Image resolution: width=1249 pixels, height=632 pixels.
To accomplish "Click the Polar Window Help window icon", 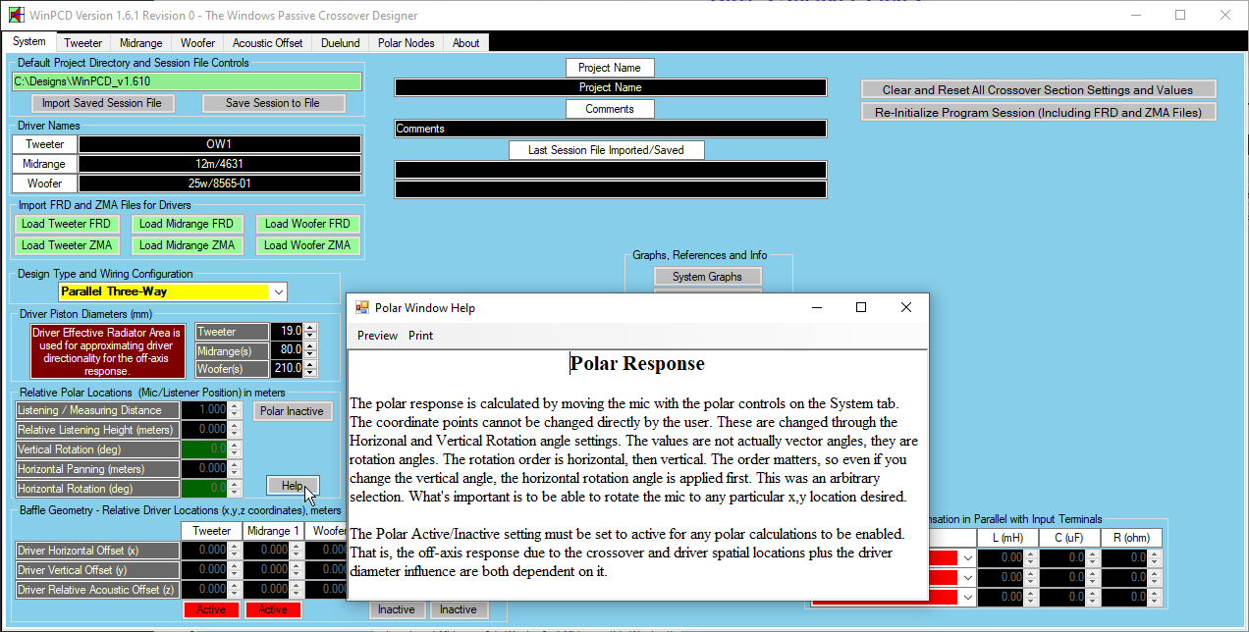I will point(361,308).
